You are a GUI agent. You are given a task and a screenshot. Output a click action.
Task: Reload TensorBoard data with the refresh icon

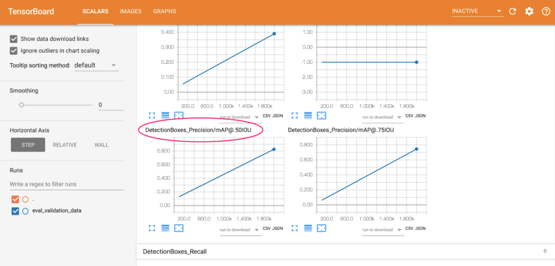[x=512, y=11]
